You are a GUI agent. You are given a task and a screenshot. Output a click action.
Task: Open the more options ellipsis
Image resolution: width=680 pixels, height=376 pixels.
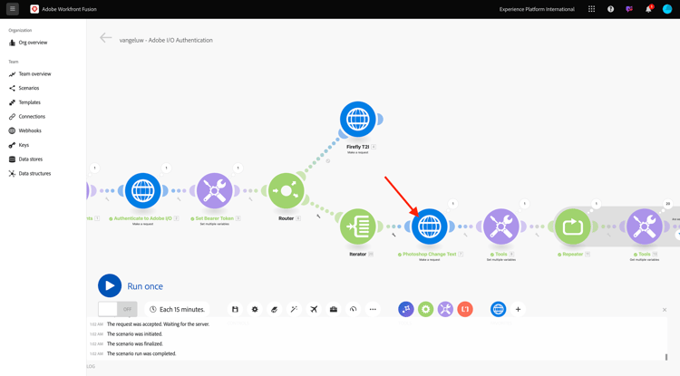pyautogui.click(x=373, y=309)
